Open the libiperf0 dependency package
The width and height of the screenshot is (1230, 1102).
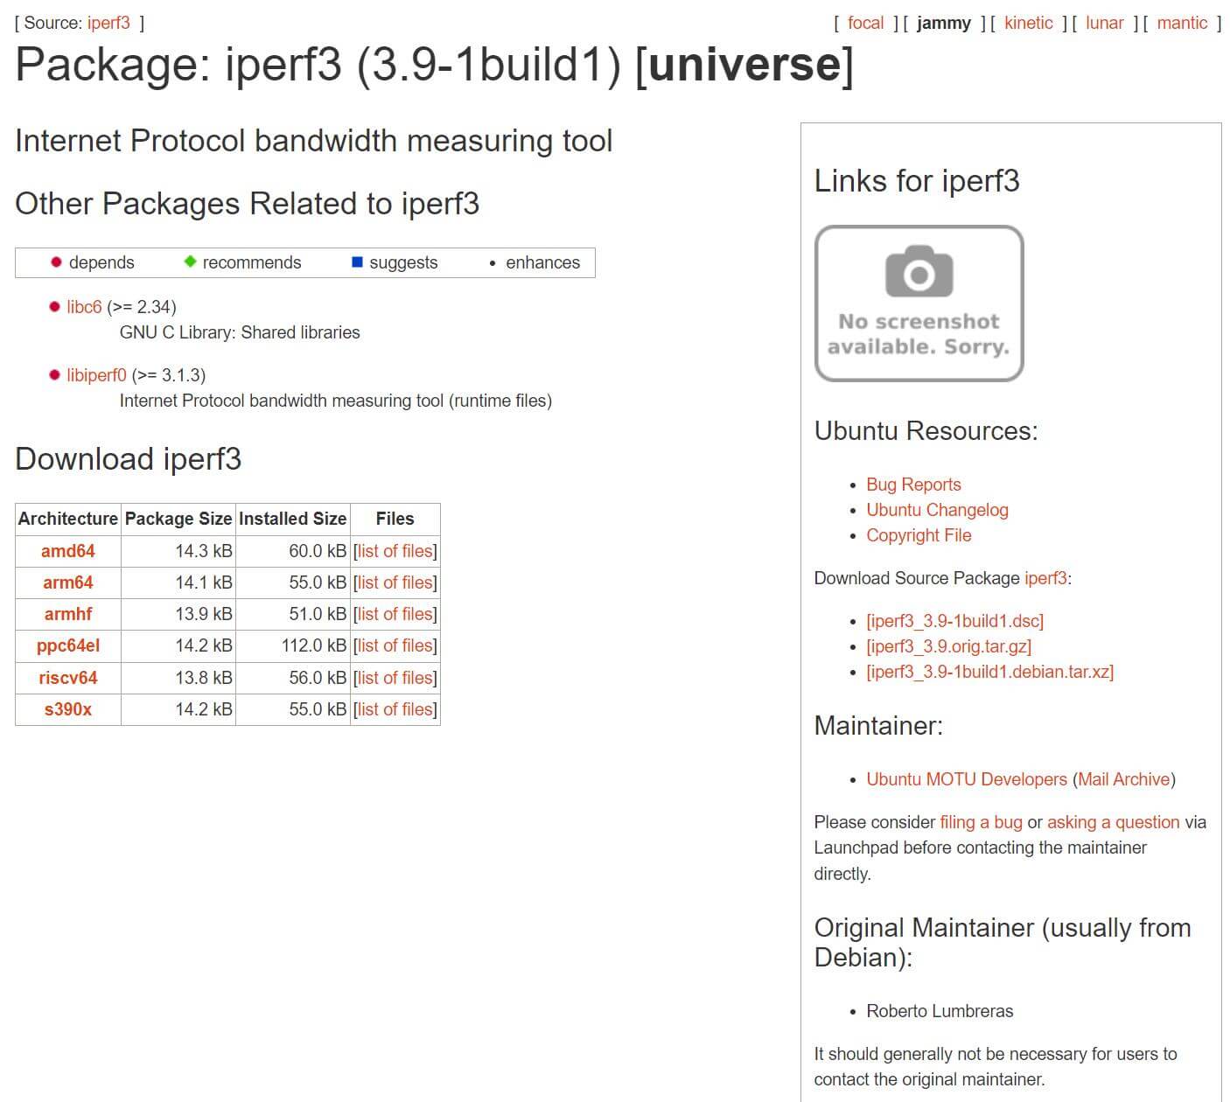(x=96, y=375)
